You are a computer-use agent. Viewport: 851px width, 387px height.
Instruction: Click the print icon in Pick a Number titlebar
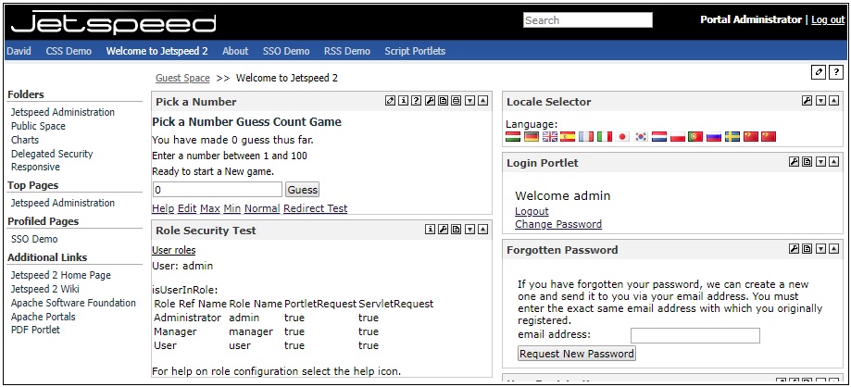tap(456, 100)
